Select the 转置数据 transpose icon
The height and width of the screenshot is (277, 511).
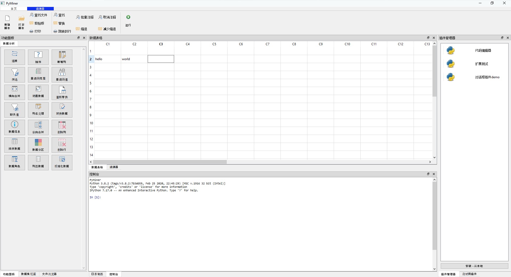(38, 92)
